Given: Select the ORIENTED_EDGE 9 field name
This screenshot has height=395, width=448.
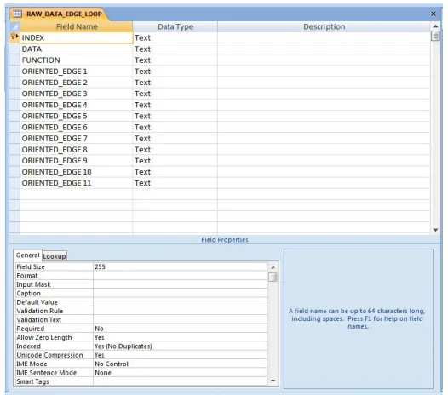Looking at the screenshot, I should coord(77,161).
